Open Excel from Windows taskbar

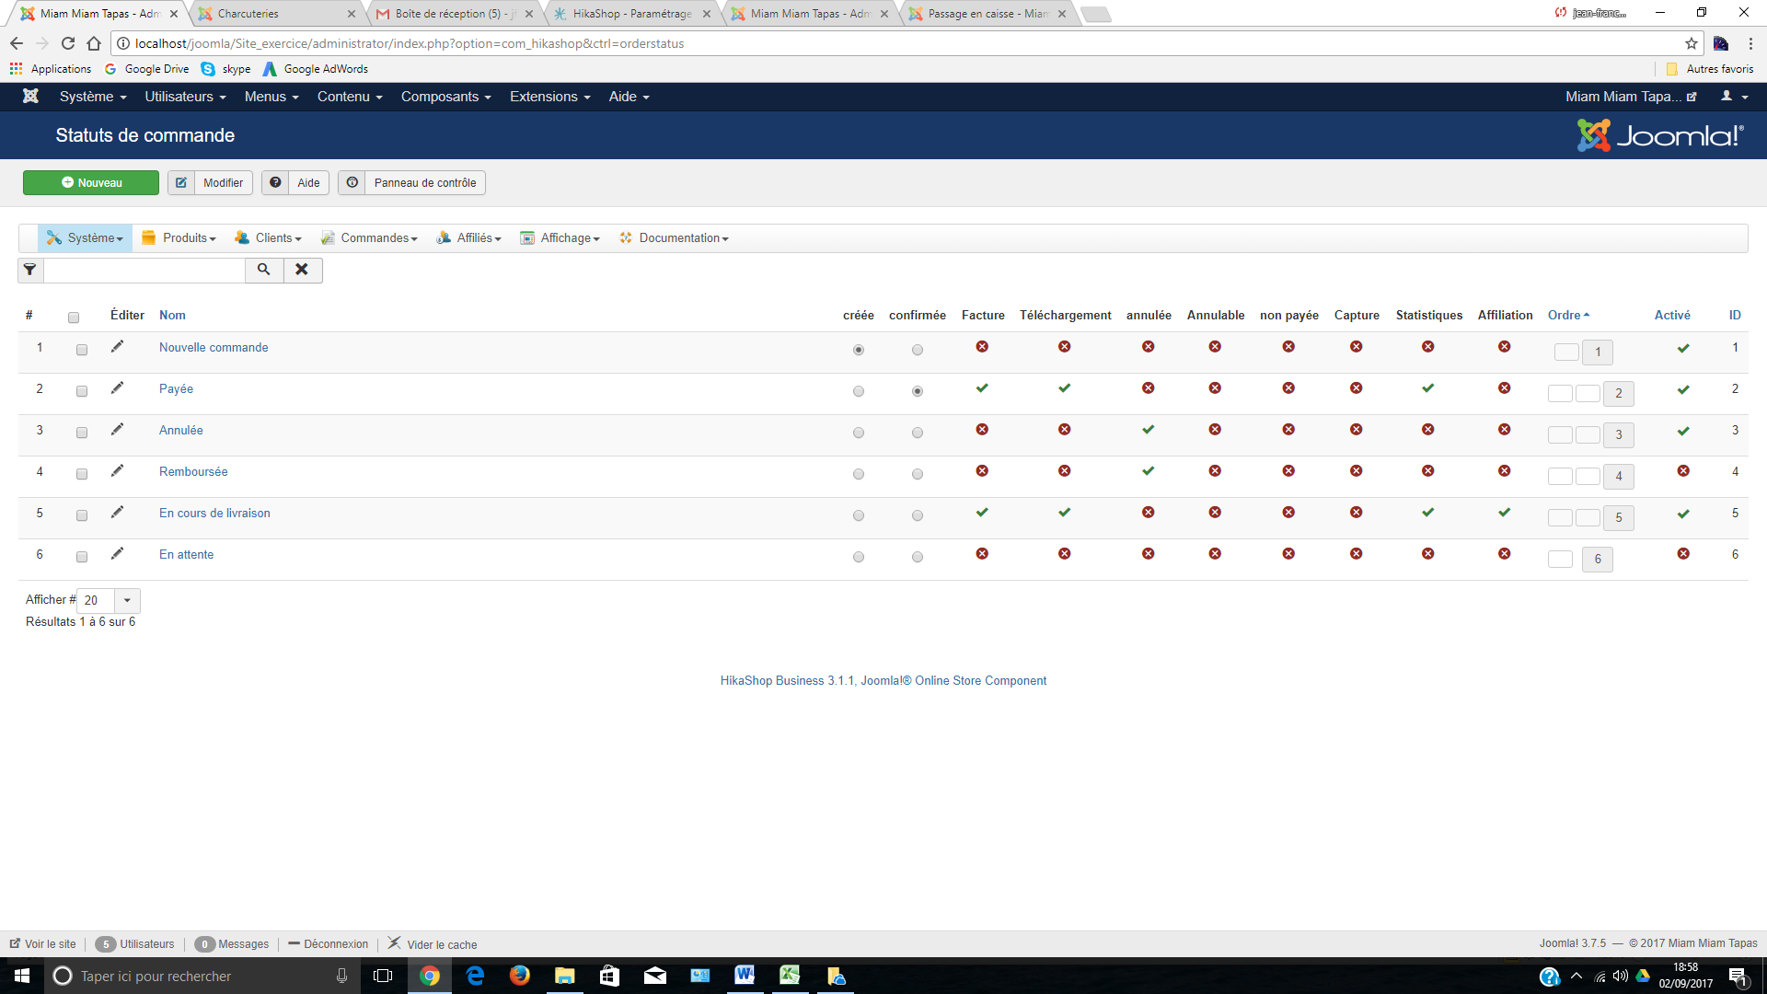point(790,976)
